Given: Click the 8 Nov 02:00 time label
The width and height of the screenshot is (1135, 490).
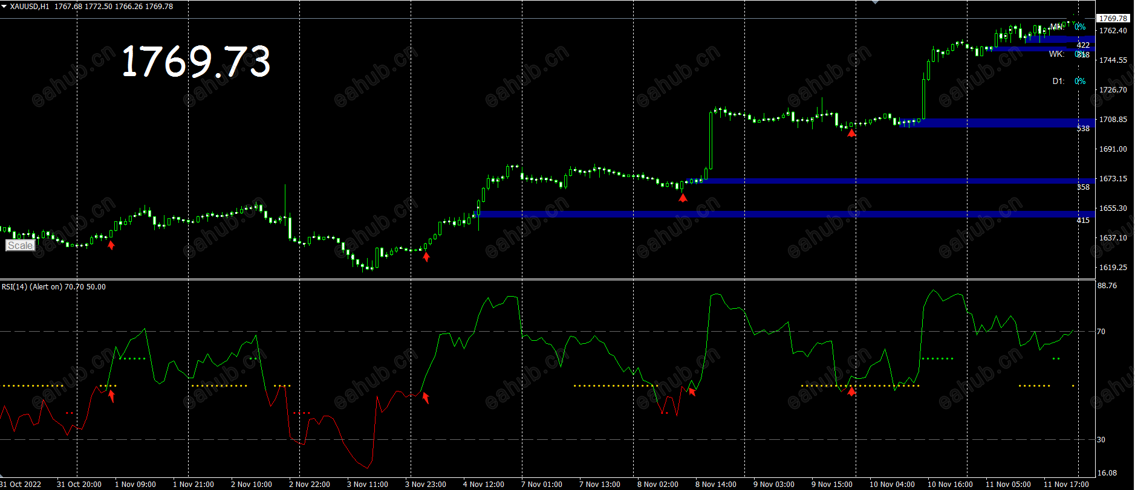Looking at the screenshot, I should coord(658,485).
